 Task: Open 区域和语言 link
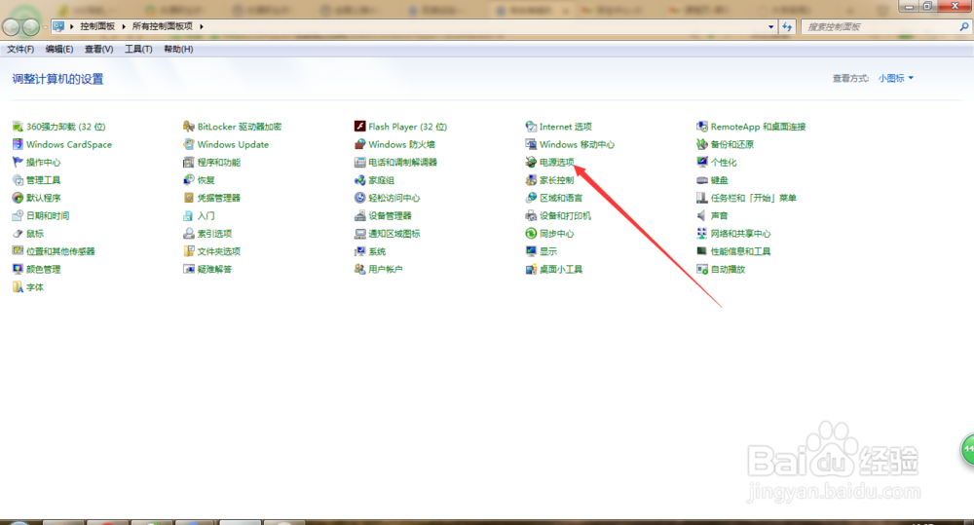pyautogui.click(x=561, y=198)
